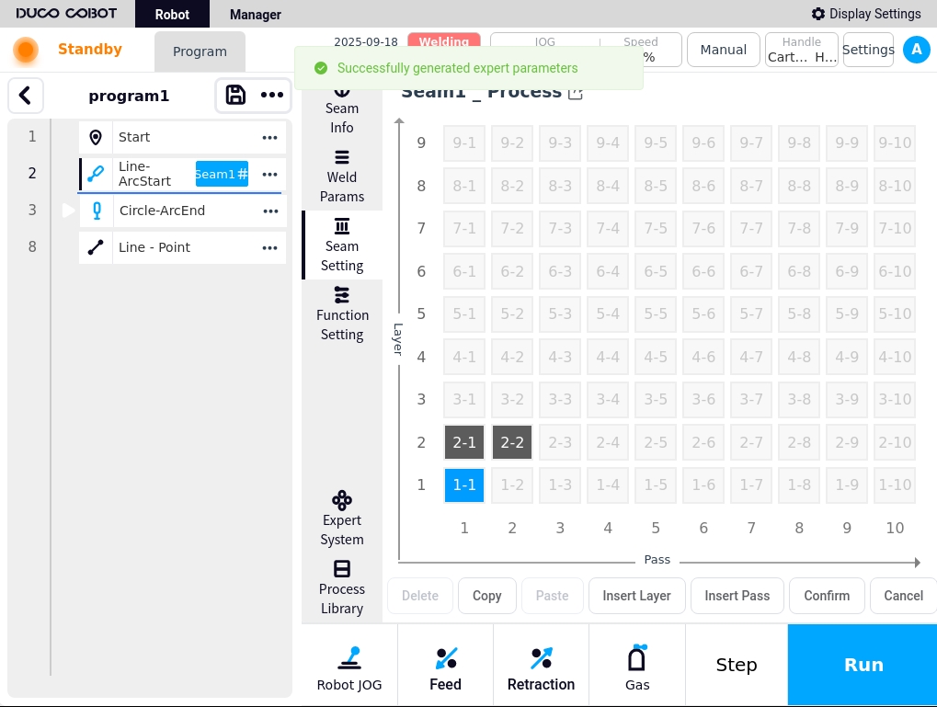Select the Weld Params section
The height and width of the screenshot is (707, 937).
point(341,177)
